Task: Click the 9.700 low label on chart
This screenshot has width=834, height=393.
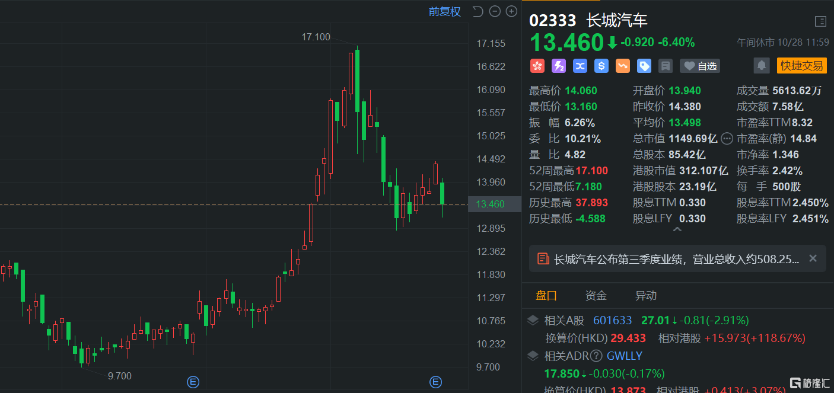Action: pyautogui.click(x=120, y=376)
